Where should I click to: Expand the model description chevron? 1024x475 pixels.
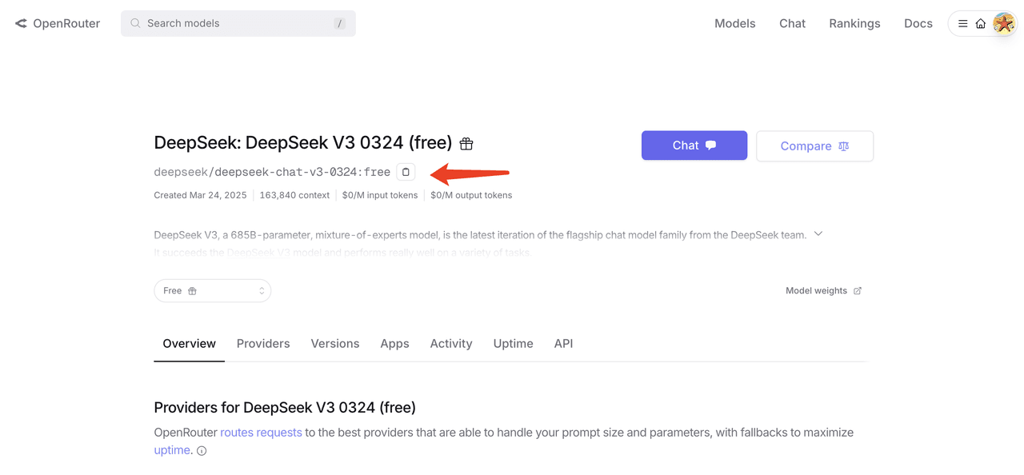pyautogui.click(x=818, y=234)
